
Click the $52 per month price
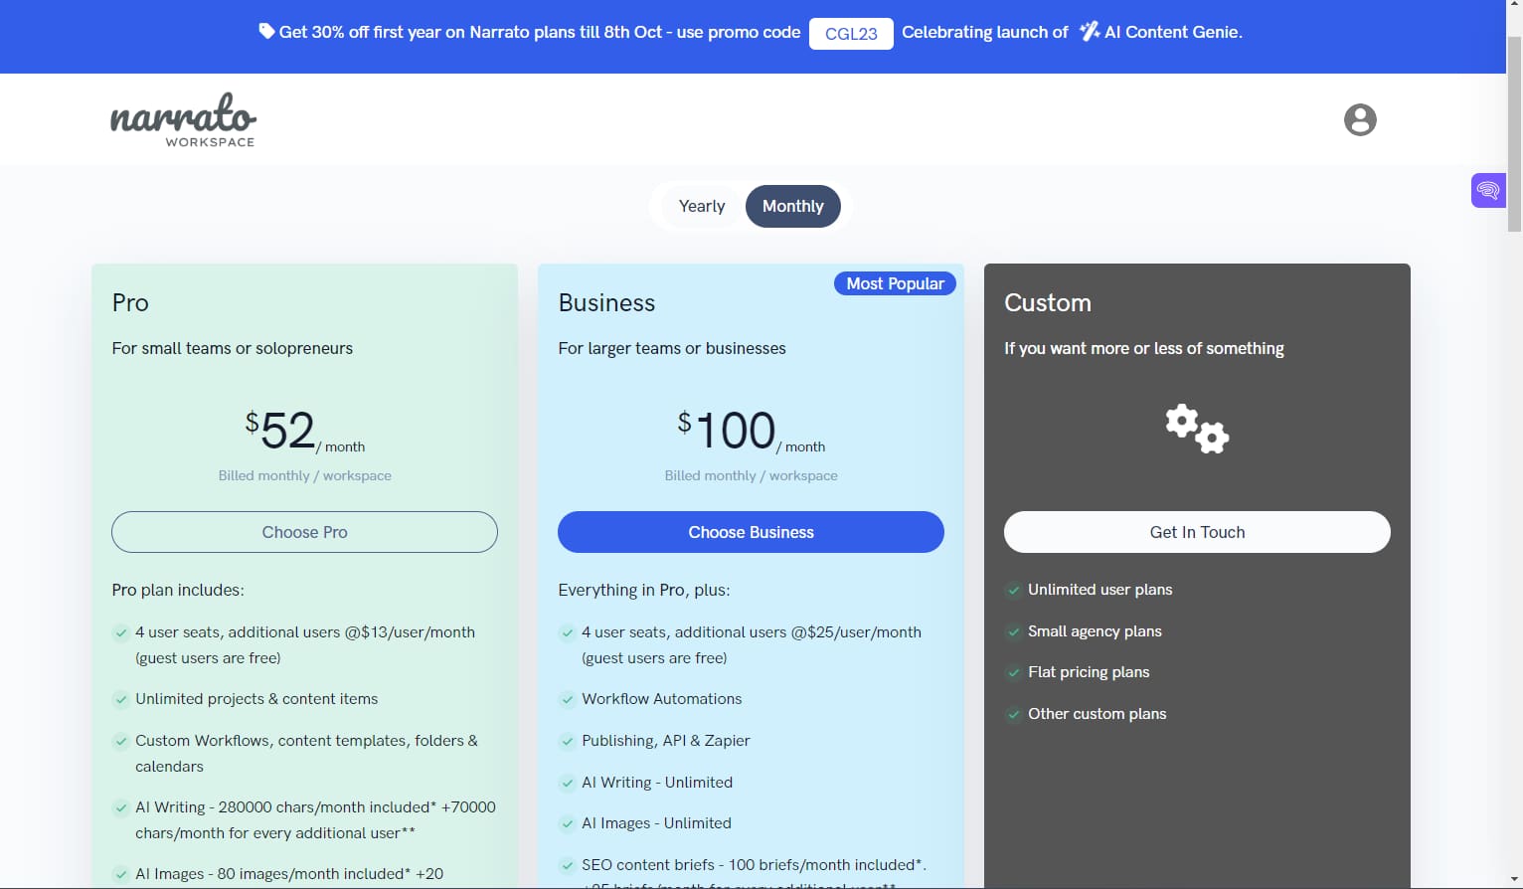(x=304, y=431)
